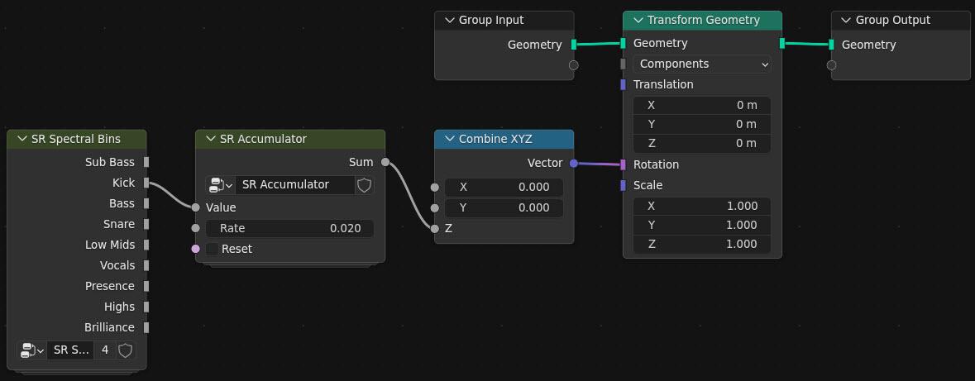Screen dimensions: 975x381
Task: Toggle fake user shield on SR Accumulator
Action: [x=365, y=184]
